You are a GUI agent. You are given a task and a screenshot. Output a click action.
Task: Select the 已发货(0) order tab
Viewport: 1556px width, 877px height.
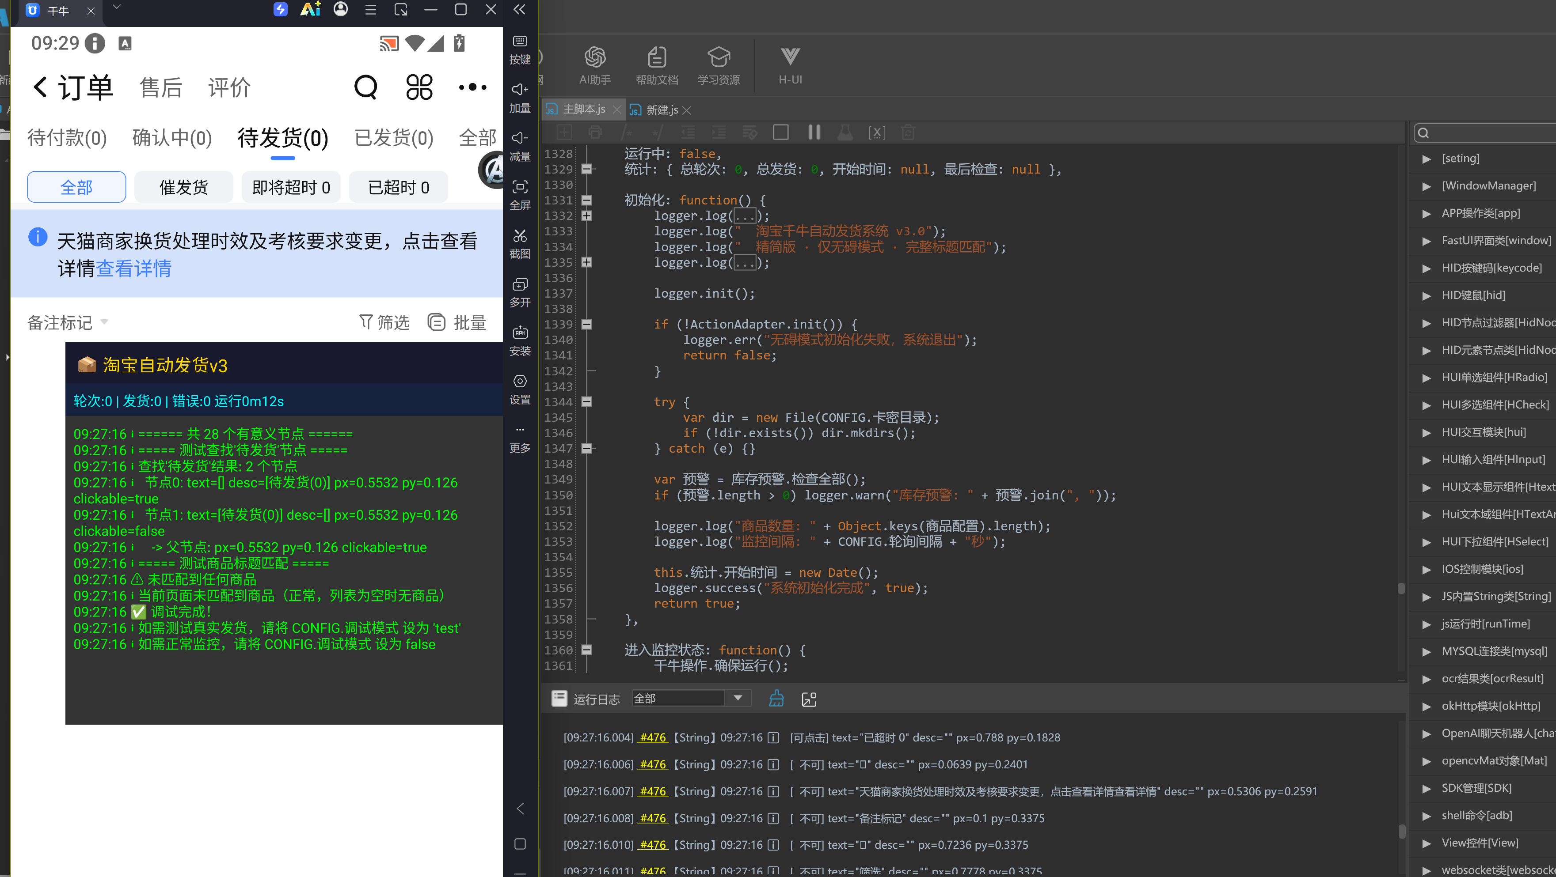(394, 138)
